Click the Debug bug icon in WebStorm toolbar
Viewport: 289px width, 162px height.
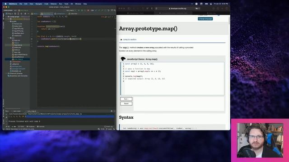(82, 10)
